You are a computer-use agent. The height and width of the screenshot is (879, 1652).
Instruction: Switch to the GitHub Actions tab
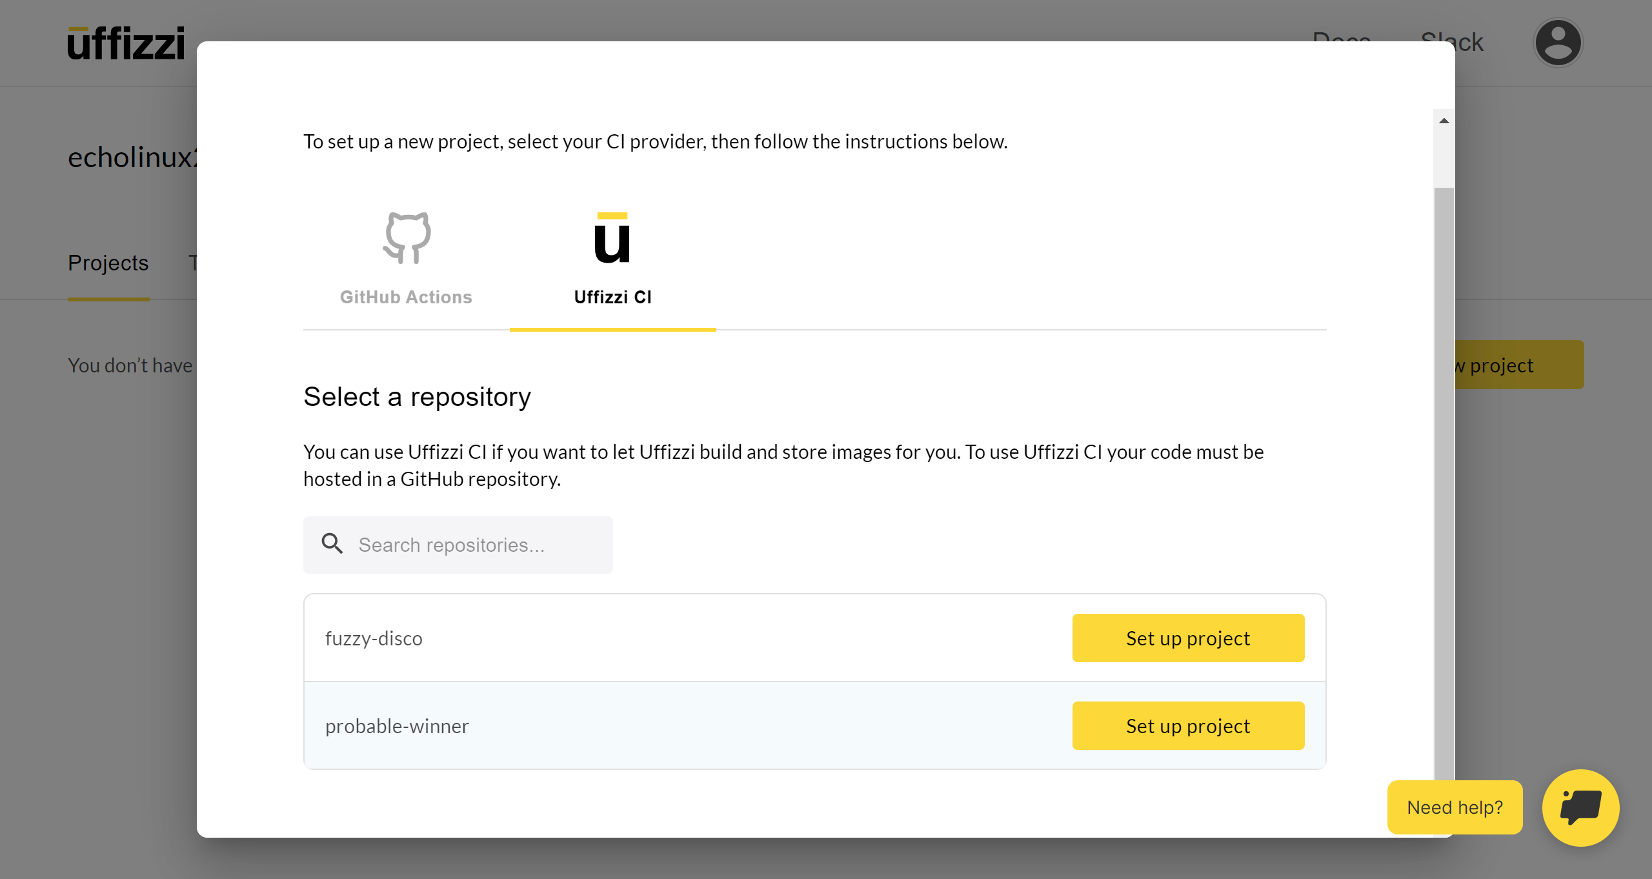[406, 296]
